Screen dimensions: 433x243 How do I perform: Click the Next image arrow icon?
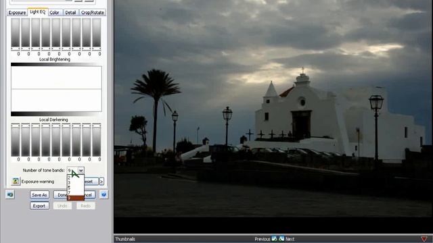[281, 238]
